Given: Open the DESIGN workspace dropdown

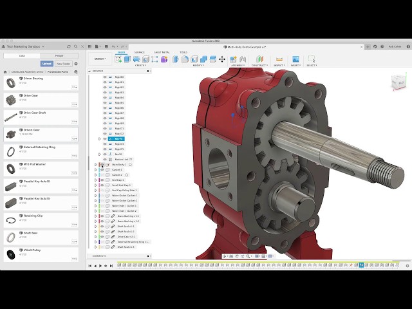Looking at the screenshot, I should 100,59.
